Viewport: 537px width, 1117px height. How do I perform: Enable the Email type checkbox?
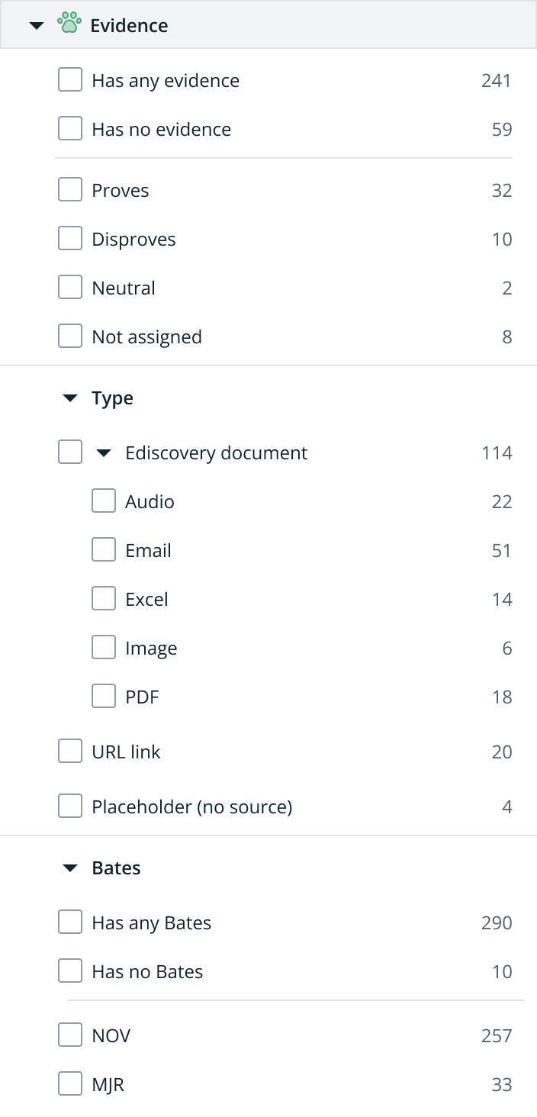point(104,550)
